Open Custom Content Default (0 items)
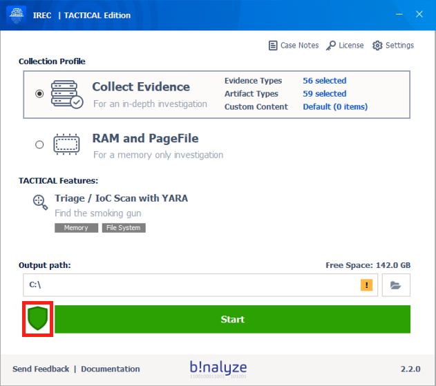 [x=335, y=107]
